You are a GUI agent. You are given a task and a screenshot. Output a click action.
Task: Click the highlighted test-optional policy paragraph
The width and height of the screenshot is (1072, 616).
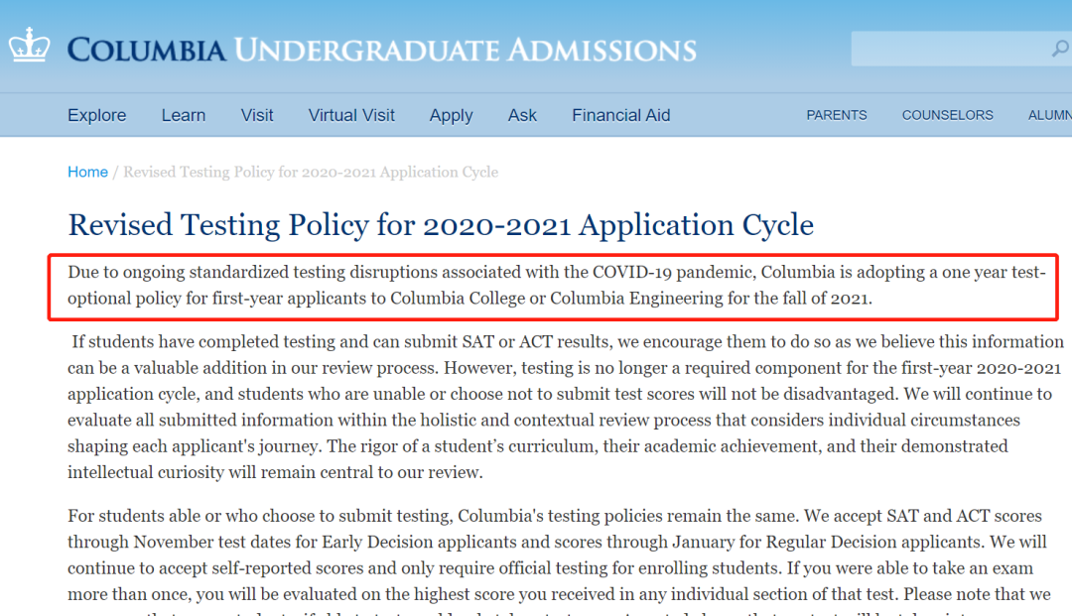pyautogui.click(x=556, y=284)
